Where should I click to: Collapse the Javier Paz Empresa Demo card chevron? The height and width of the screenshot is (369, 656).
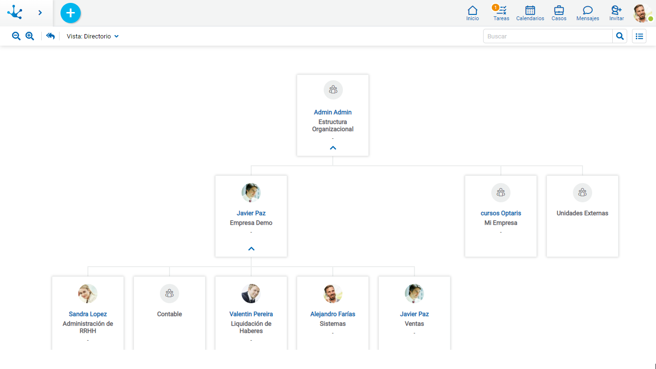point(251,248)
